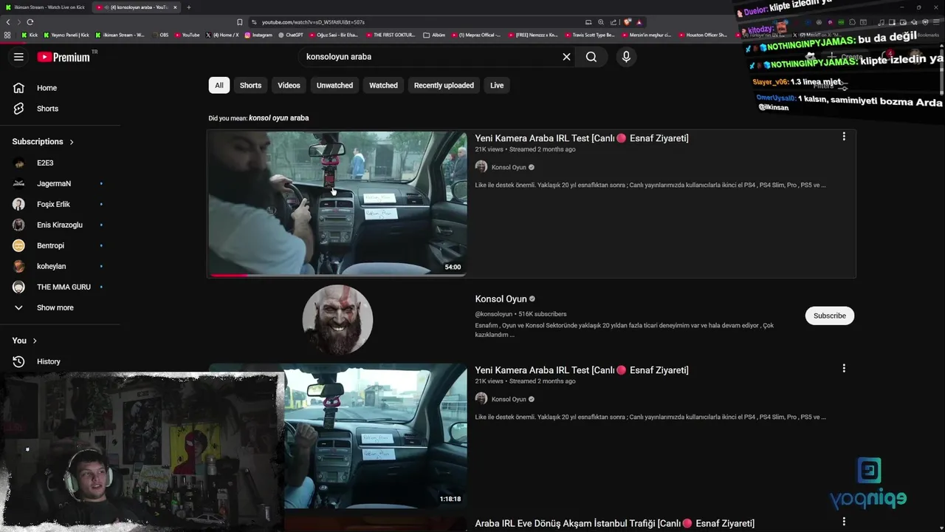Open the Albüm bookmarks folder
This screenshot has height=532, width=945.
coord(434,35)
